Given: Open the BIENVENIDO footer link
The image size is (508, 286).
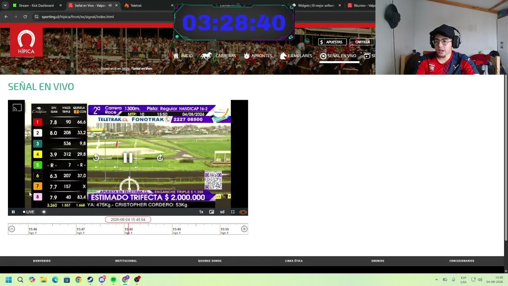Looking at the screenshot, I should tap(42, 261).
